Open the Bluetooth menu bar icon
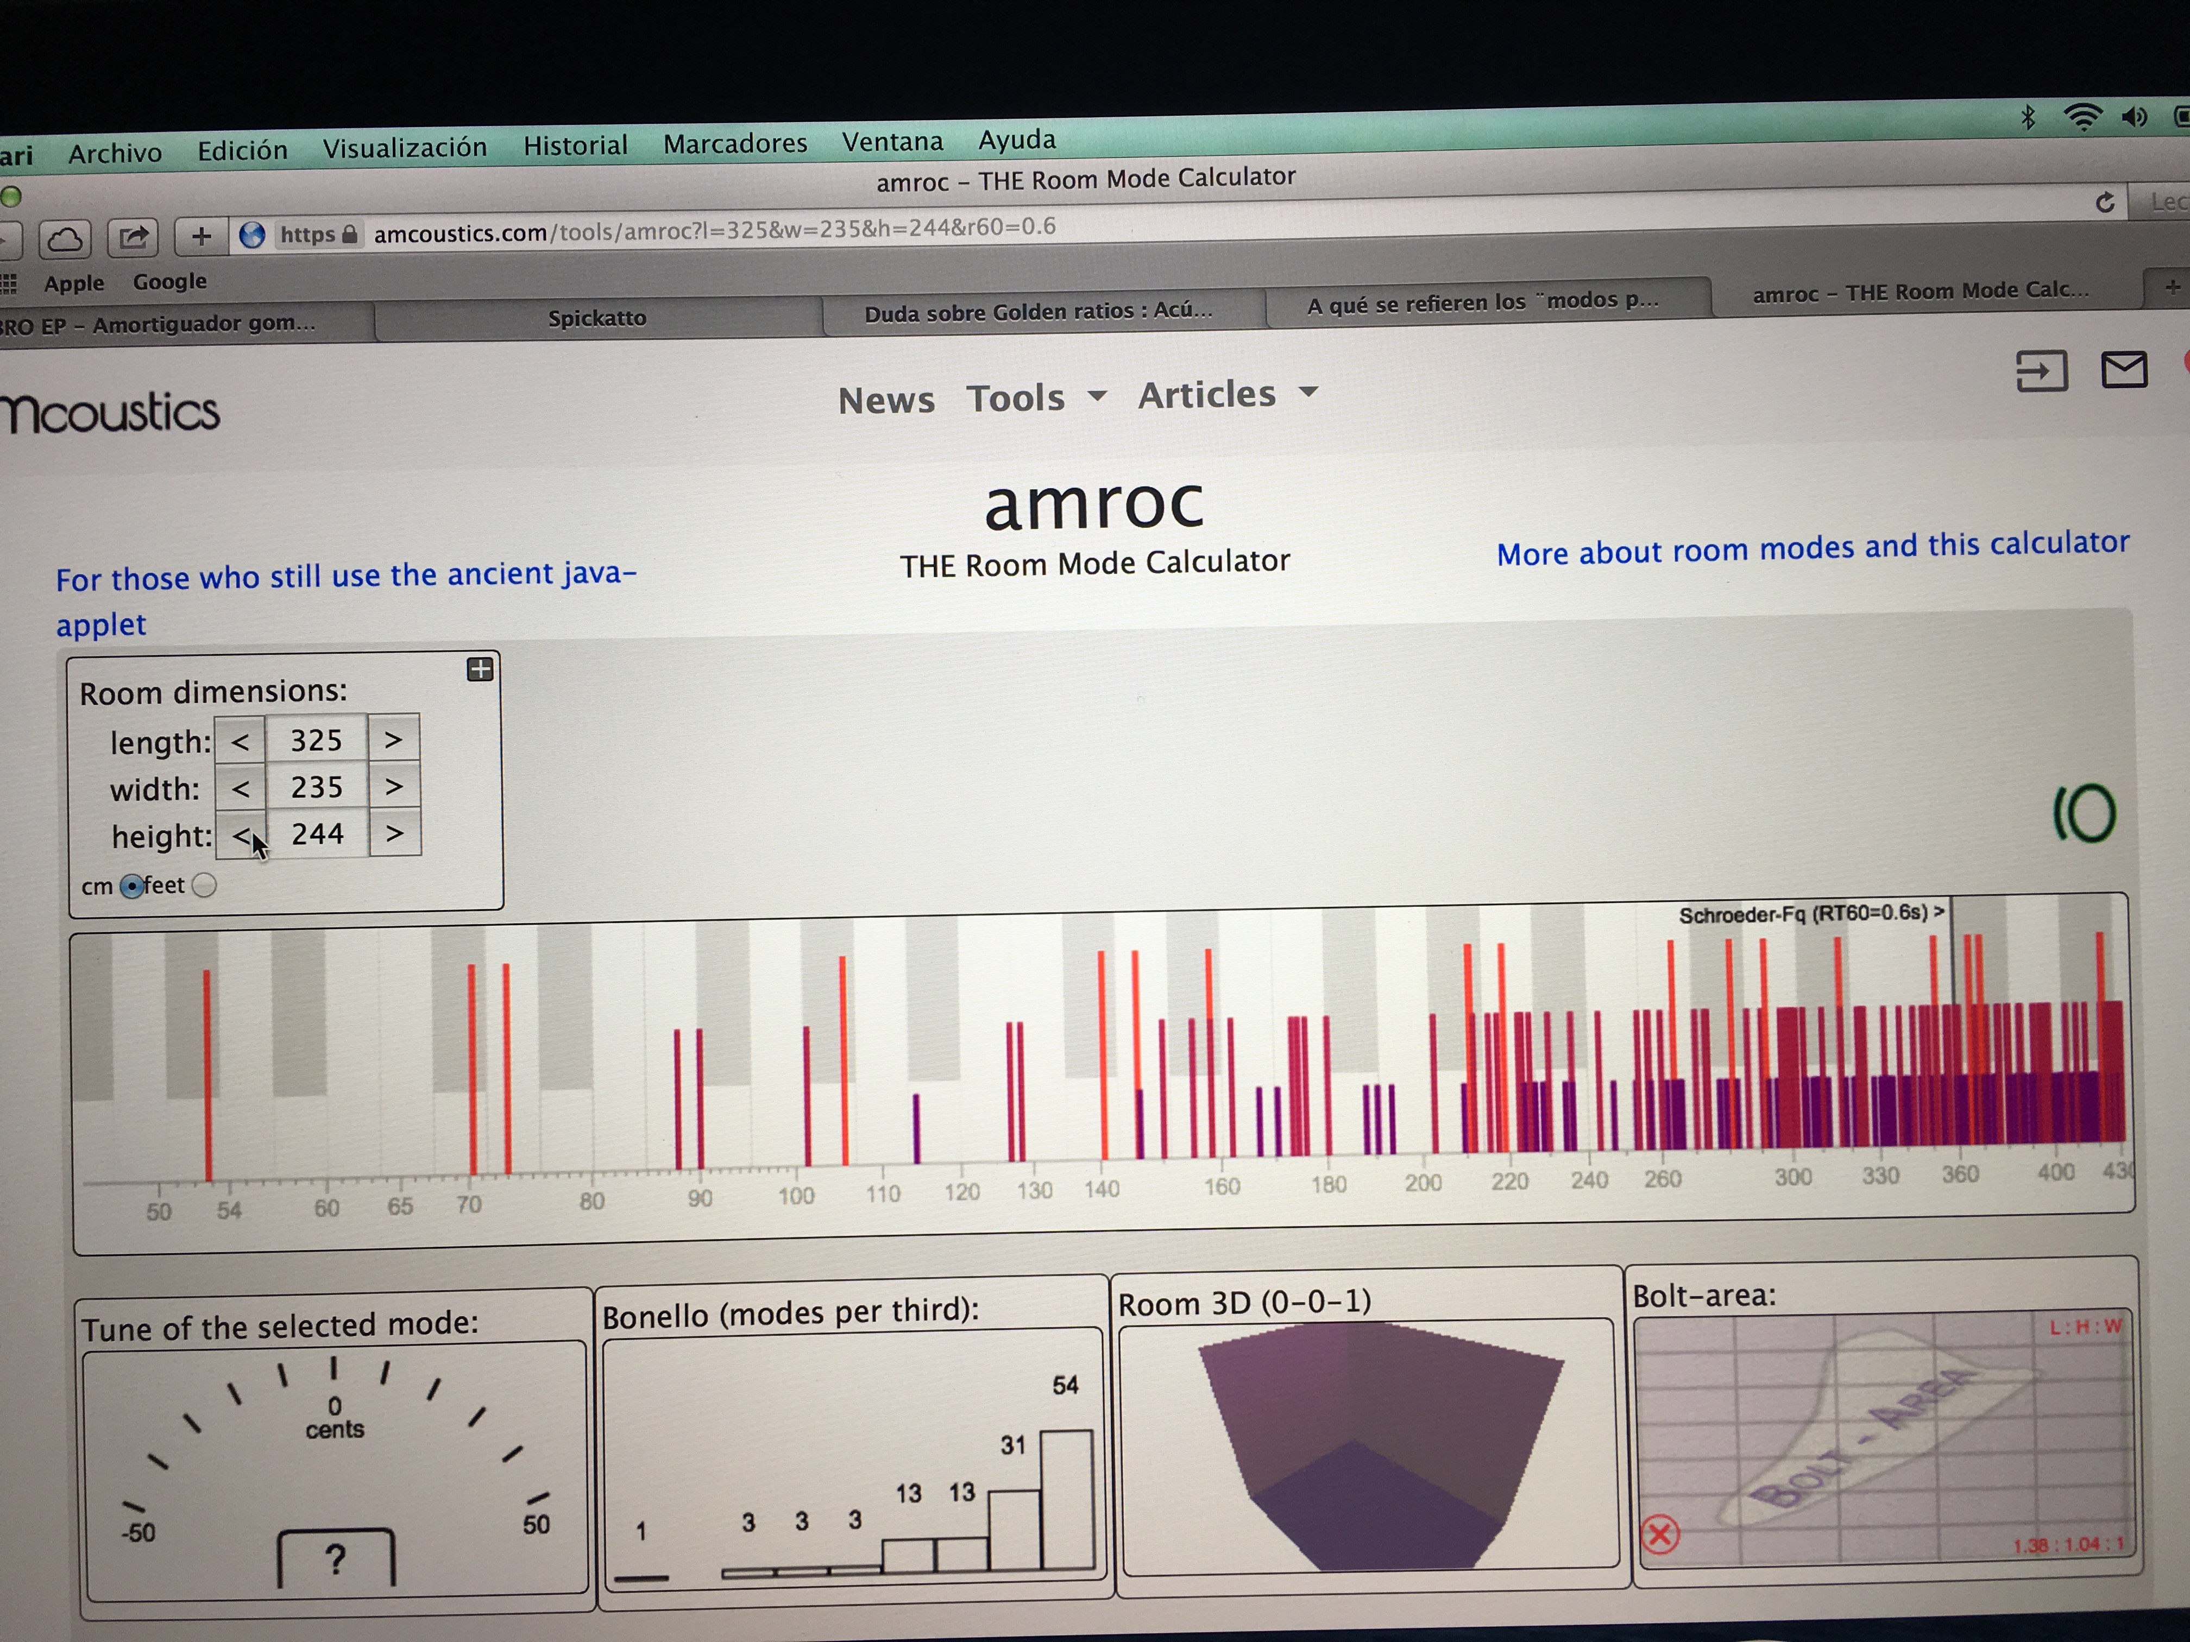Viewport: 2190px width, 1642px height. 2028,118
